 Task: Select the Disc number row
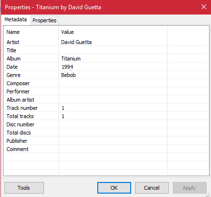coord(106,124)
